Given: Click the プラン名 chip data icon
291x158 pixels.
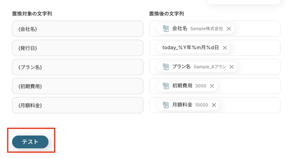Looking at the screenshot, I should pyautogui.click(x=166, y=67).
